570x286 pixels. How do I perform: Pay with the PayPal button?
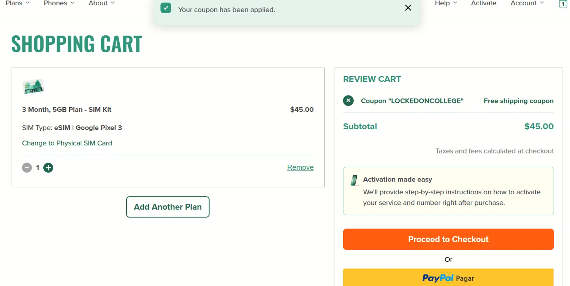pos(448,278)
